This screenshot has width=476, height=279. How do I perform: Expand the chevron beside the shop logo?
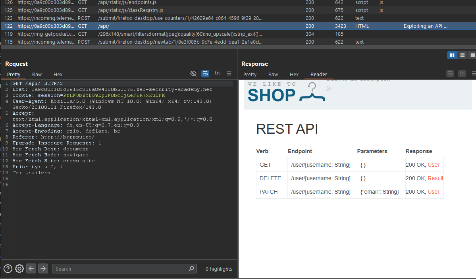[328, 88]
